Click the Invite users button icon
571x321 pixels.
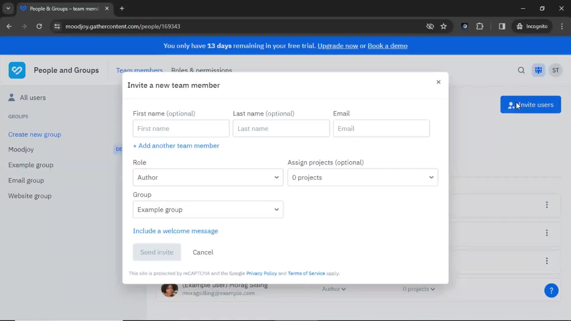point(511,105)
